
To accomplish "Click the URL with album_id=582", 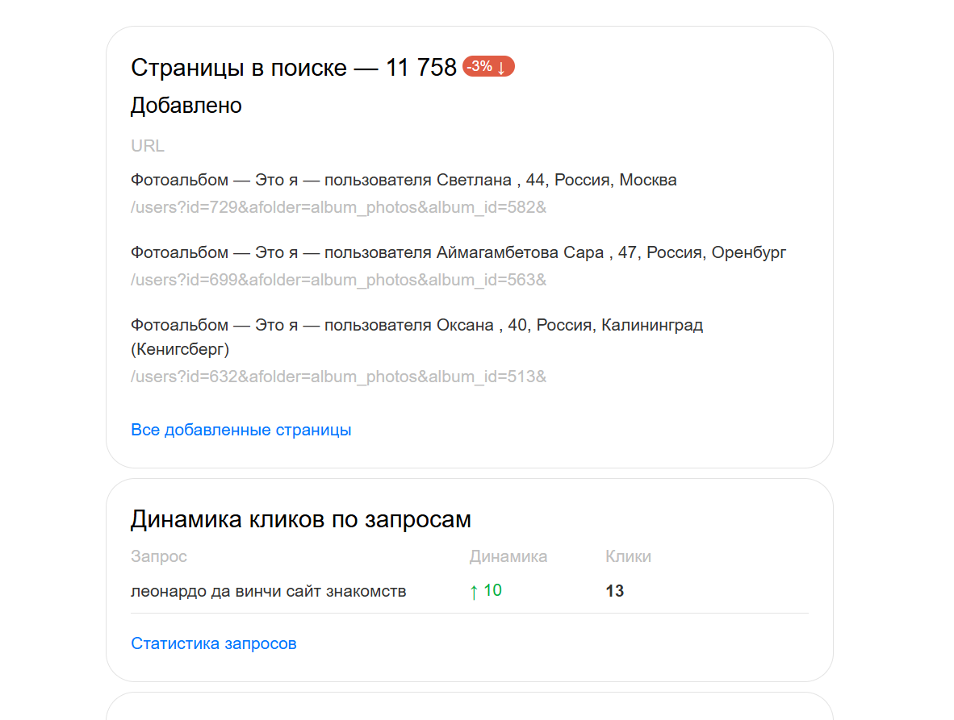I will tap(338, 207).
